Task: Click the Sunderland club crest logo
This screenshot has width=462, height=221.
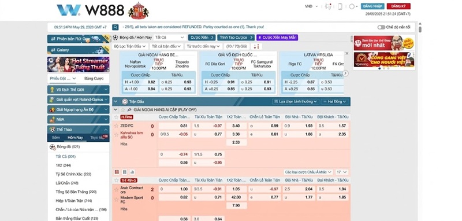Action: click(x=138, y=10)
